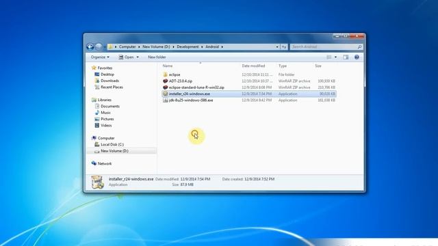Click Development in the address breadcrumb

(x=188, y=47)
